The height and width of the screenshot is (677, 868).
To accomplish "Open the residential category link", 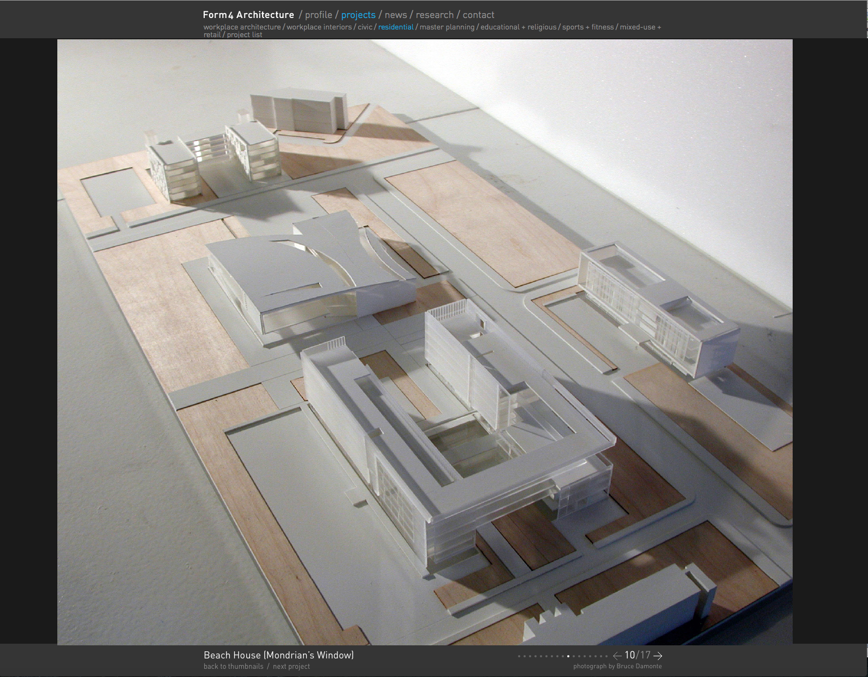I will click(396, 27).
